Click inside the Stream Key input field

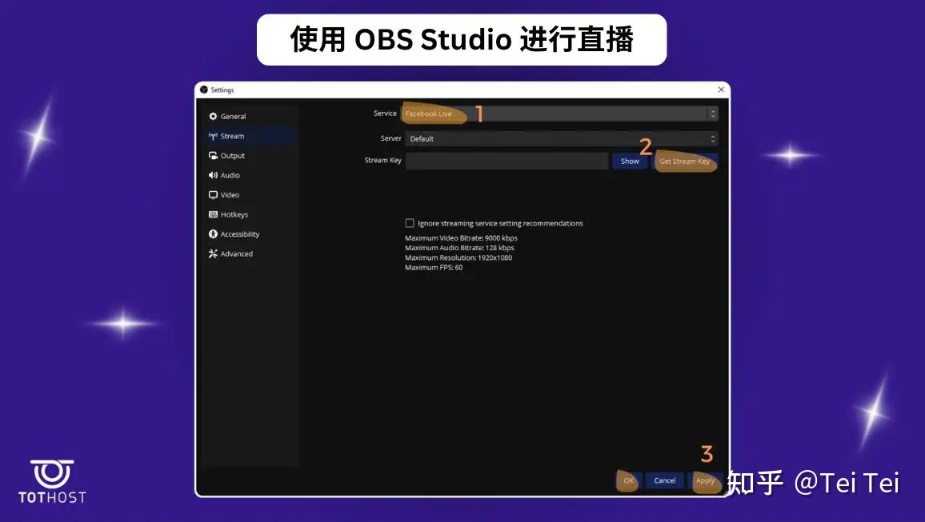(507, 161)
